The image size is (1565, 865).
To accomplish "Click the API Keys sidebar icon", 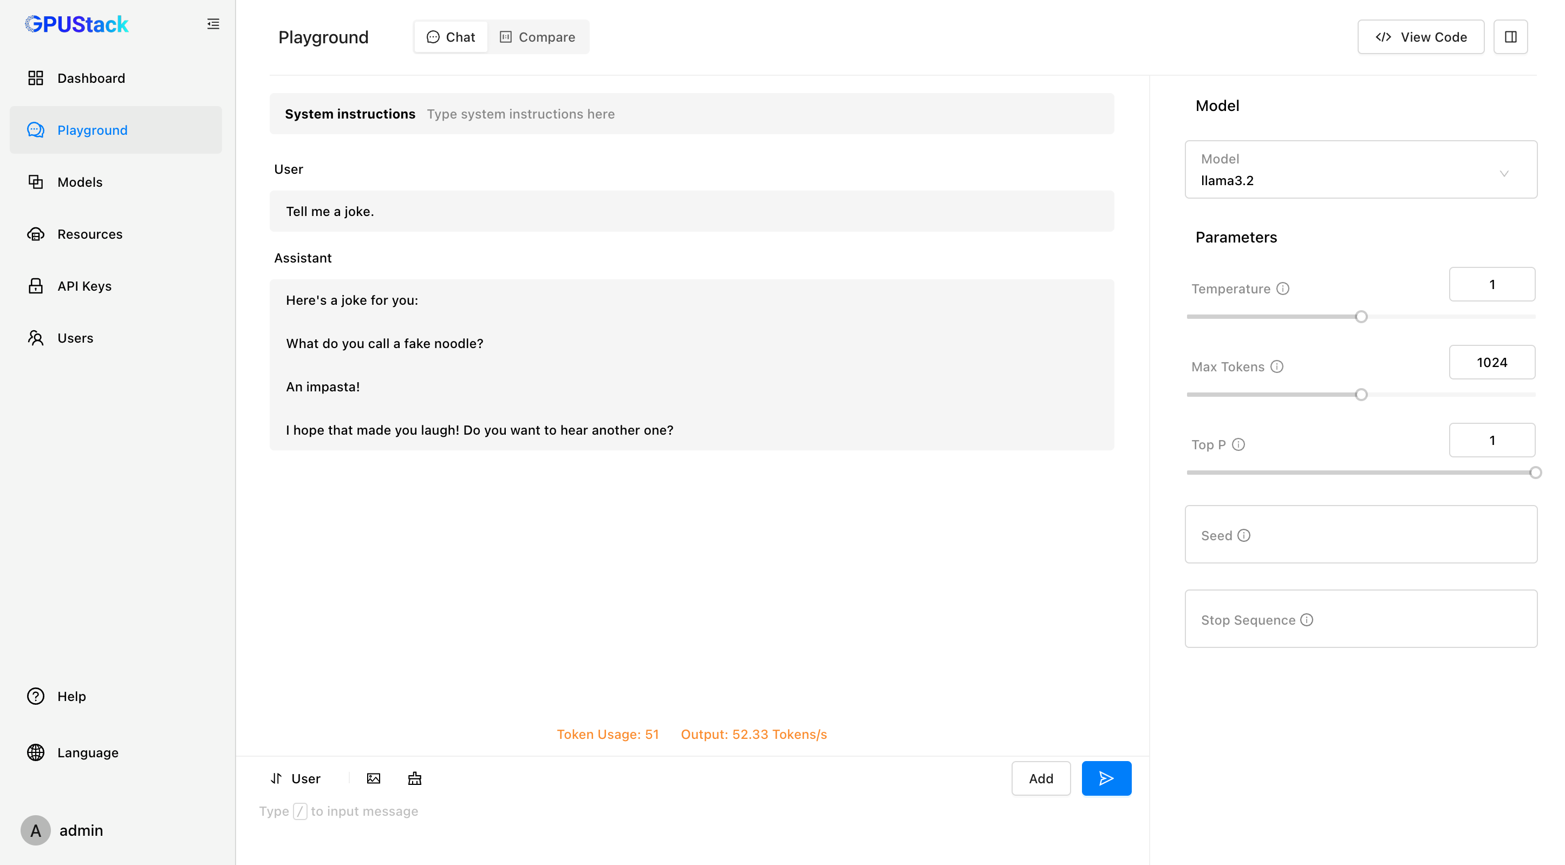I will (34, 285).
